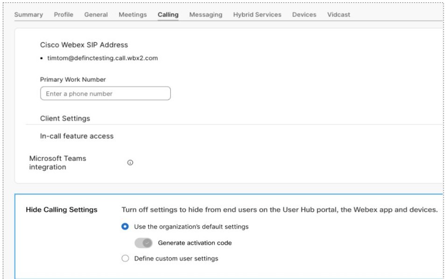Image resolution: width=445 pixels, height=279 pixels.
Task: Open the Devices tab
Action: tap(304, 14)
